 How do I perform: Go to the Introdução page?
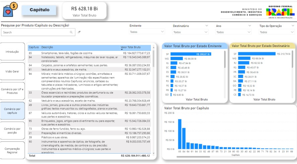12,52
